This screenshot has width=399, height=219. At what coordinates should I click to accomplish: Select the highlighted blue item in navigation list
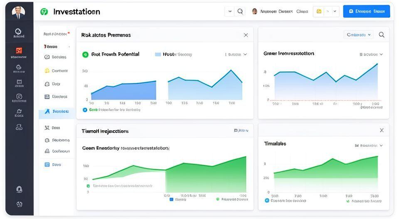pyautogui.click(x=57, y=111)
